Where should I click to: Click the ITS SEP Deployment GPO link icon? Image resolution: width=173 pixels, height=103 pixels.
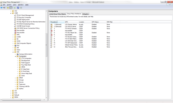pyautogui.click(x=15, y=20)
